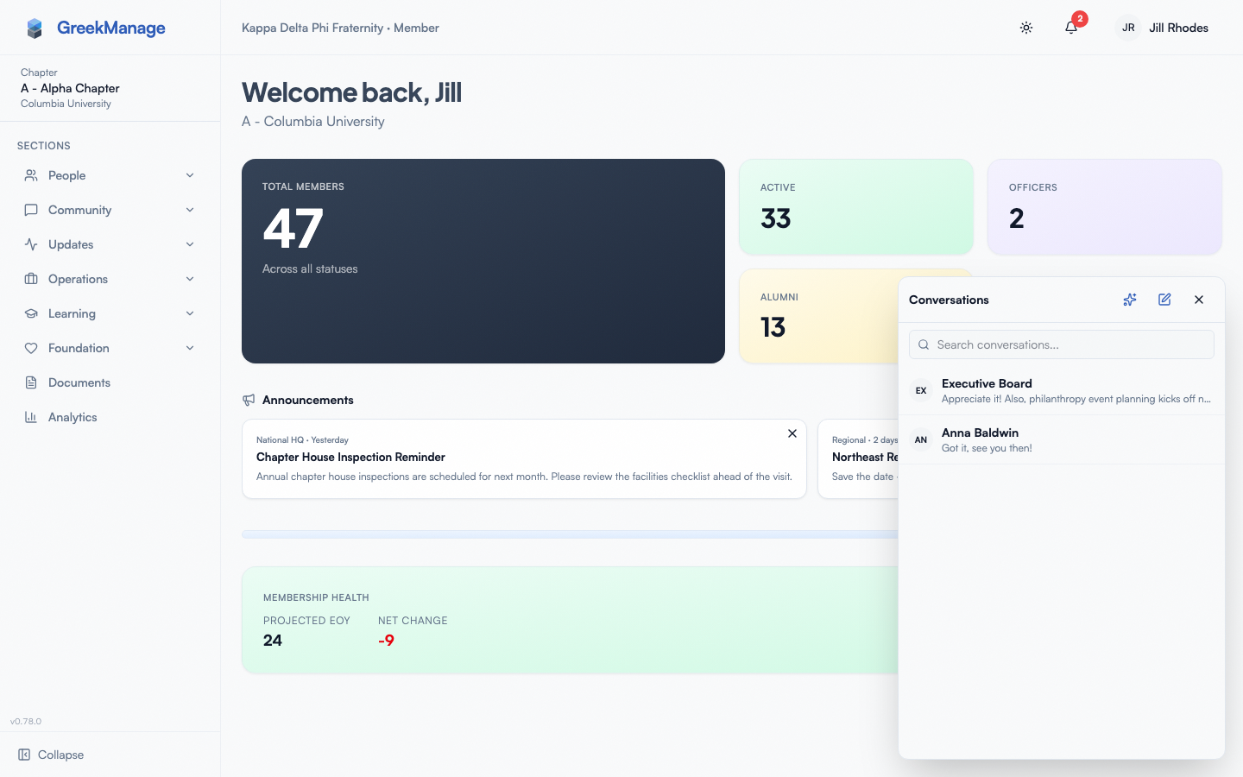1243x777 pixels.
Task: Expand the Learning section chevron
Action: tap(190, 313)
